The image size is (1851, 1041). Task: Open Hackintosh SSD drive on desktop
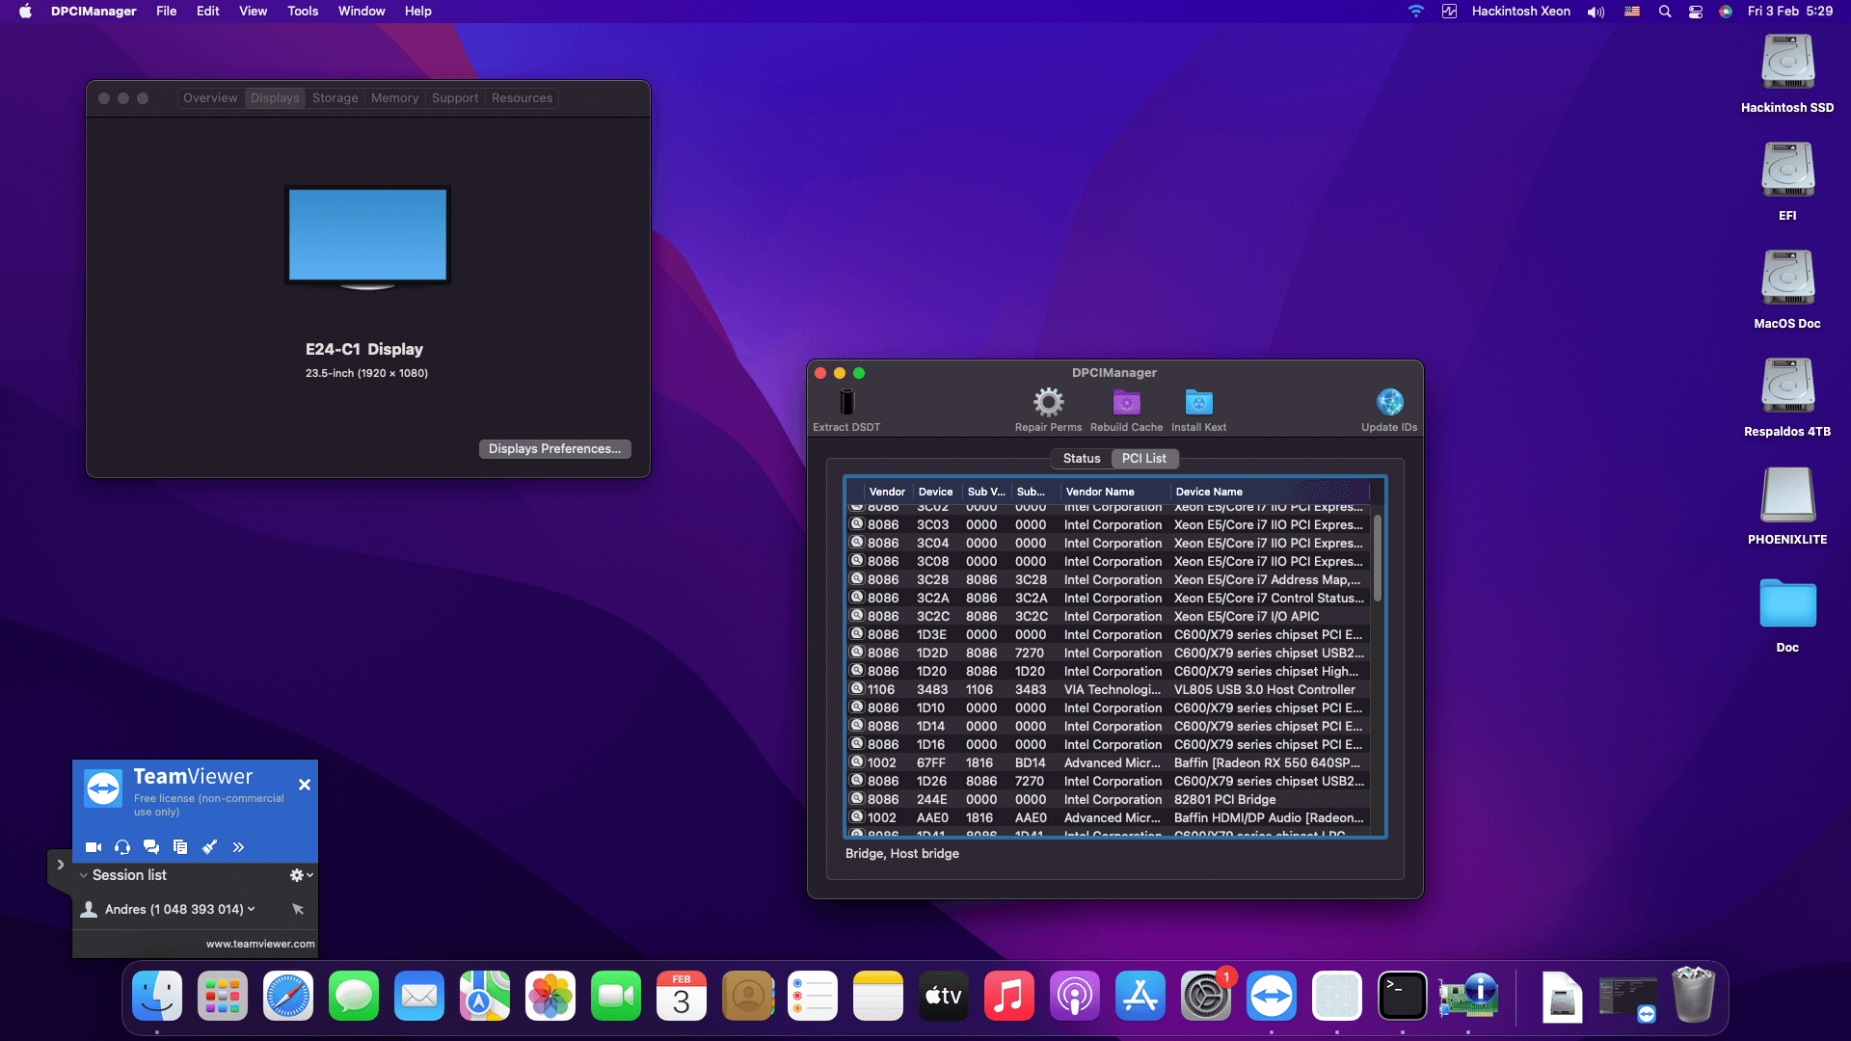point(1787,73)
